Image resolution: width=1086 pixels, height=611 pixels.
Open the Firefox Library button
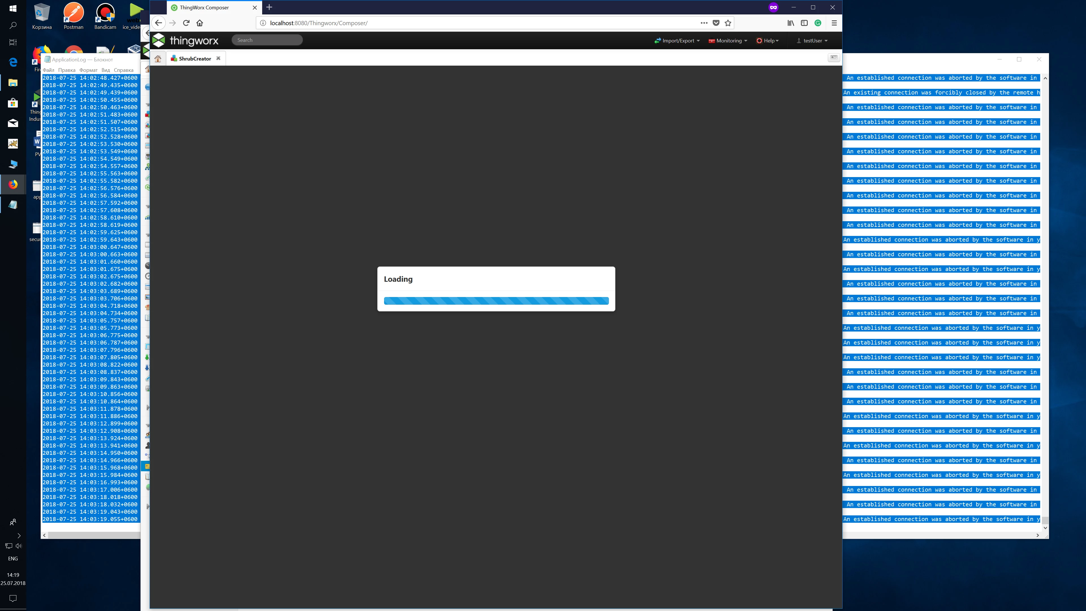click(x=791, y=23)
